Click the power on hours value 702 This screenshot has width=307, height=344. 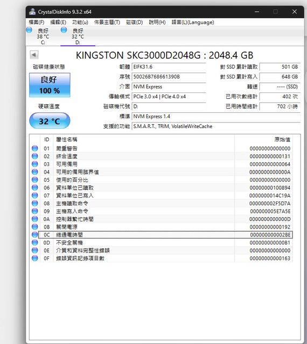tap(280, 106)
